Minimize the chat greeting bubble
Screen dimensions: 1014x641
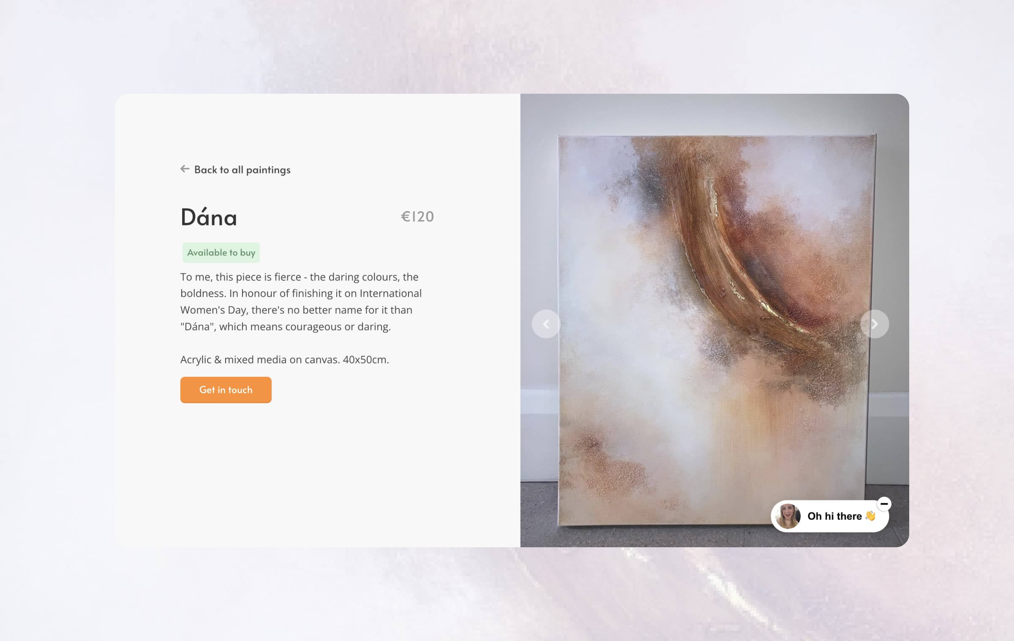coord(884,504)
